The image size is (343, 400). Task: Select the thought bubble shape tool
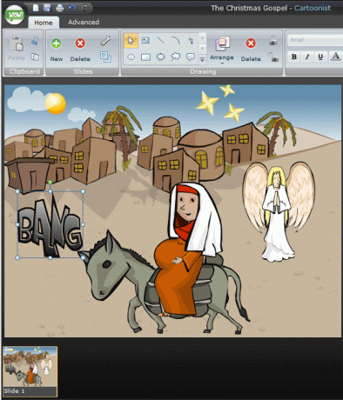click(x=176, y=57)
